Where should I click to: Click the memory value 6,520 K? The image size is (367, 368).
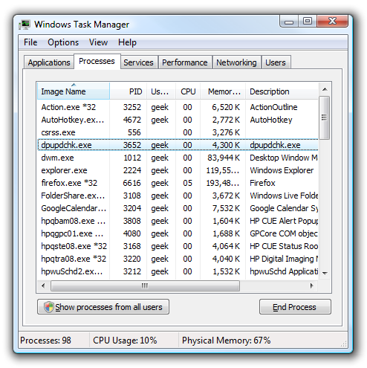pos(226,107)
